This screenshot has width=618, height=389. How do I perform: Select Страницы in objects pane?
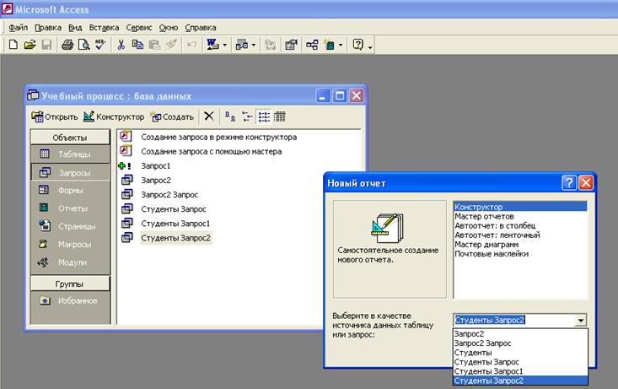70,226
